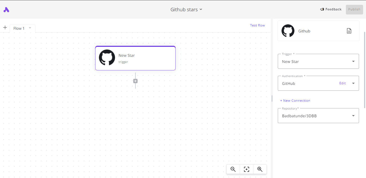Click the panel resize handle divider

click(x=272, y=99)
